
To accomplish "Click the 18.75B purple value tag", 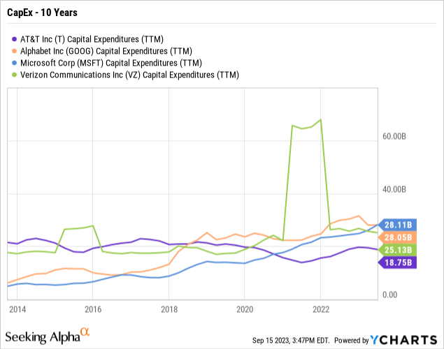I will (399, 262).
